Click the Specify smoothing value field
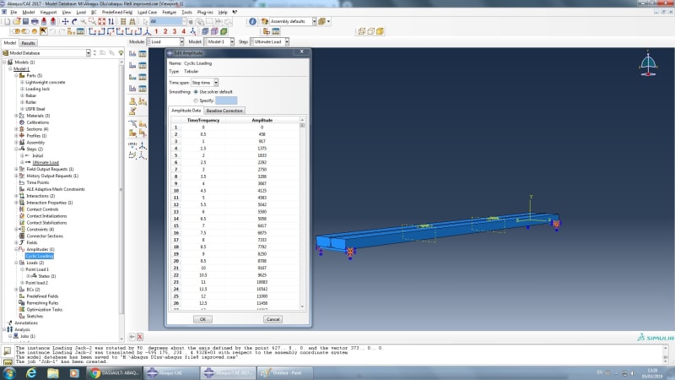The image size is (675, 380). click(x=226, y=100)
